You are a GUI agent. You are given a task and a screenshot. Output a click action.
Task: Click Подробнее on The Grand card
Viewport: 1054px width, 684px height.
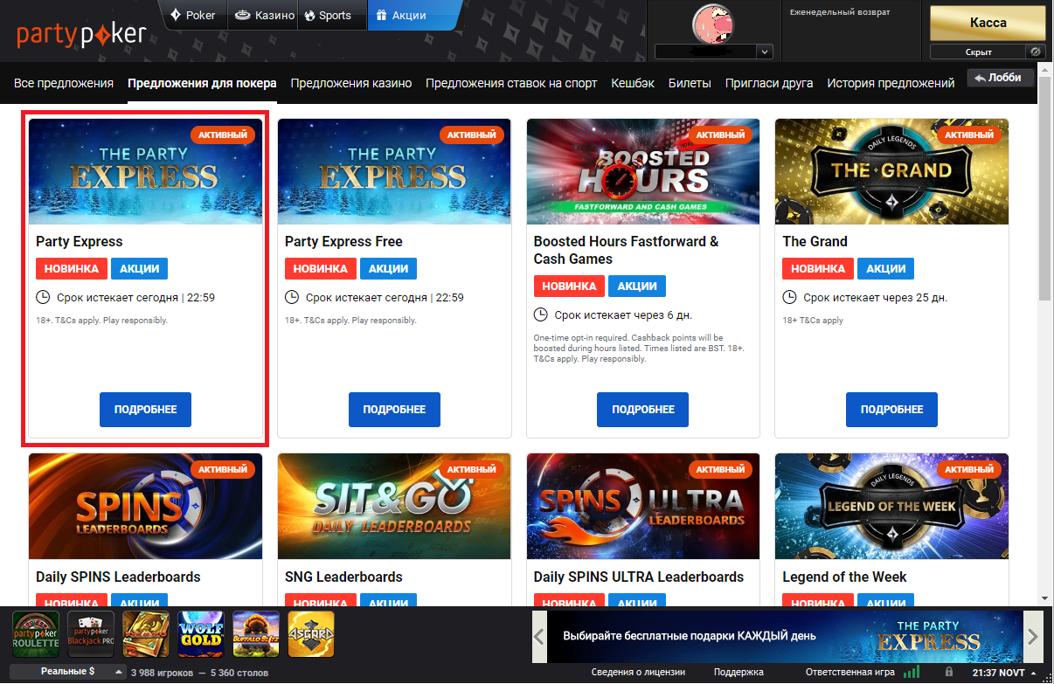click(891, 410)
